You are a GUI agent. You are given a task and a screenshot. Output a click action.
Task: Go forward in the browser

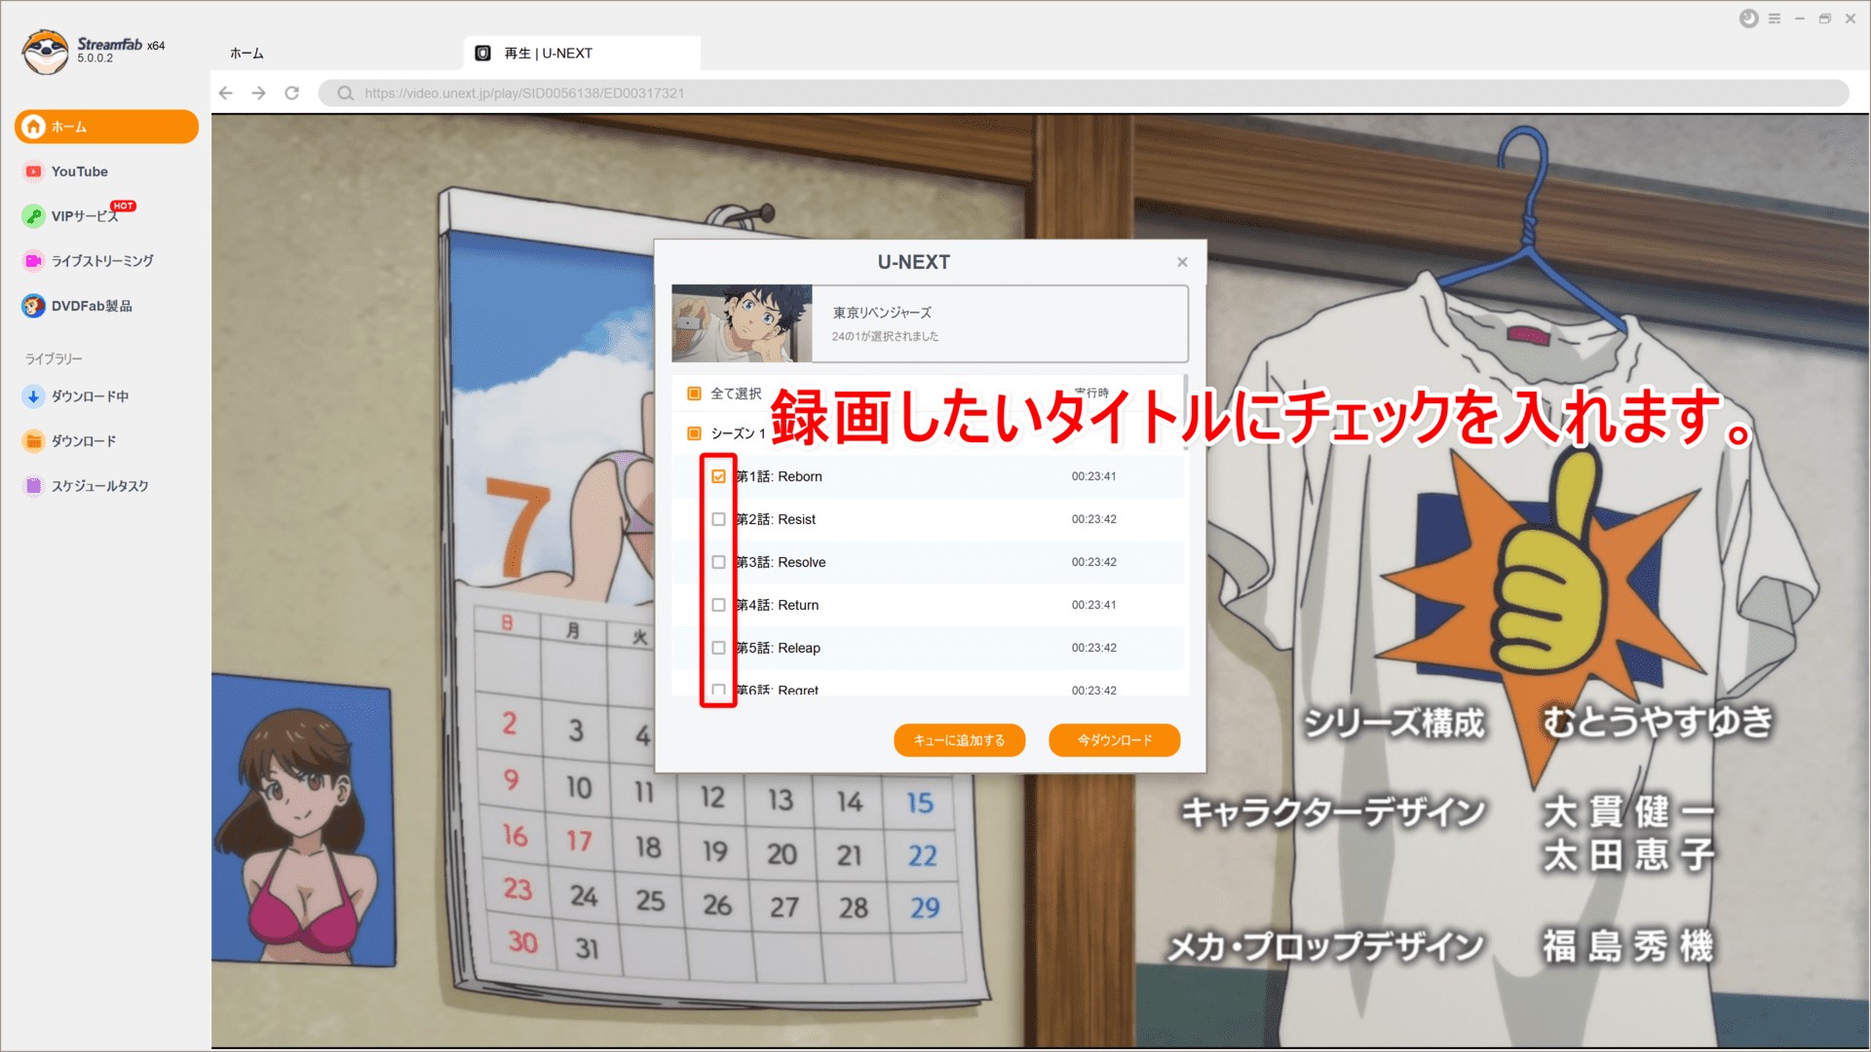pos(258,94)
